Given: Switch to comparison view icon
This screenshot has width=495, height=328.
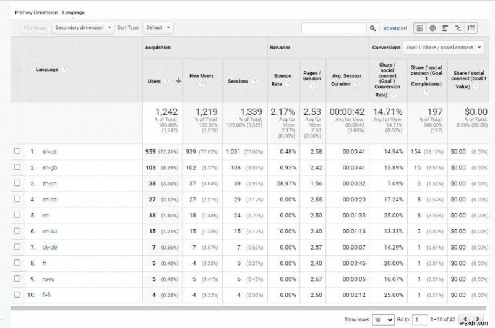Looking at the screenshot, I should tap(458, 28).
